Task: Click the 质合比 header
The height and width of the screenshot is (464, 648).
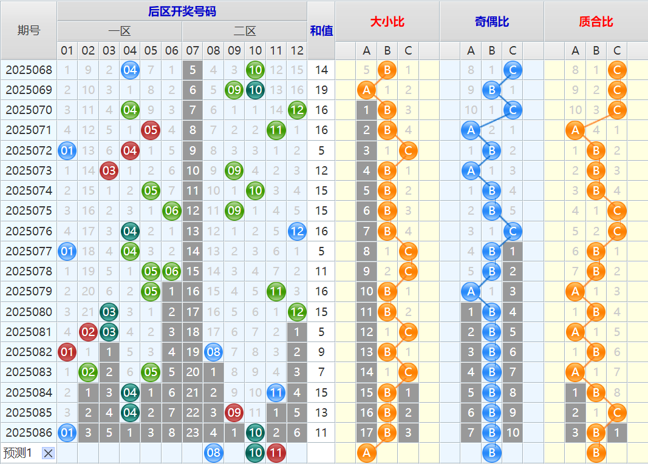Action: click(x=596, y=21)
